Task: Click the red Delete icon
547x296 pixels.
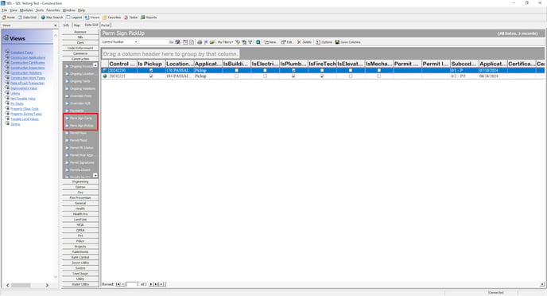Action: point(299,42)
